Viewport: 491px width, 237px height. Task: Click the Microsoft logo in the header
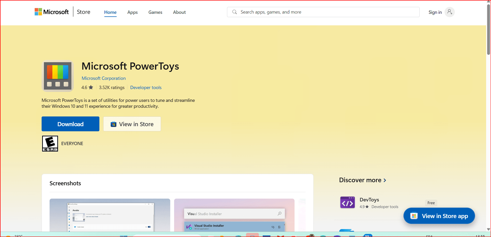(52, 12)
